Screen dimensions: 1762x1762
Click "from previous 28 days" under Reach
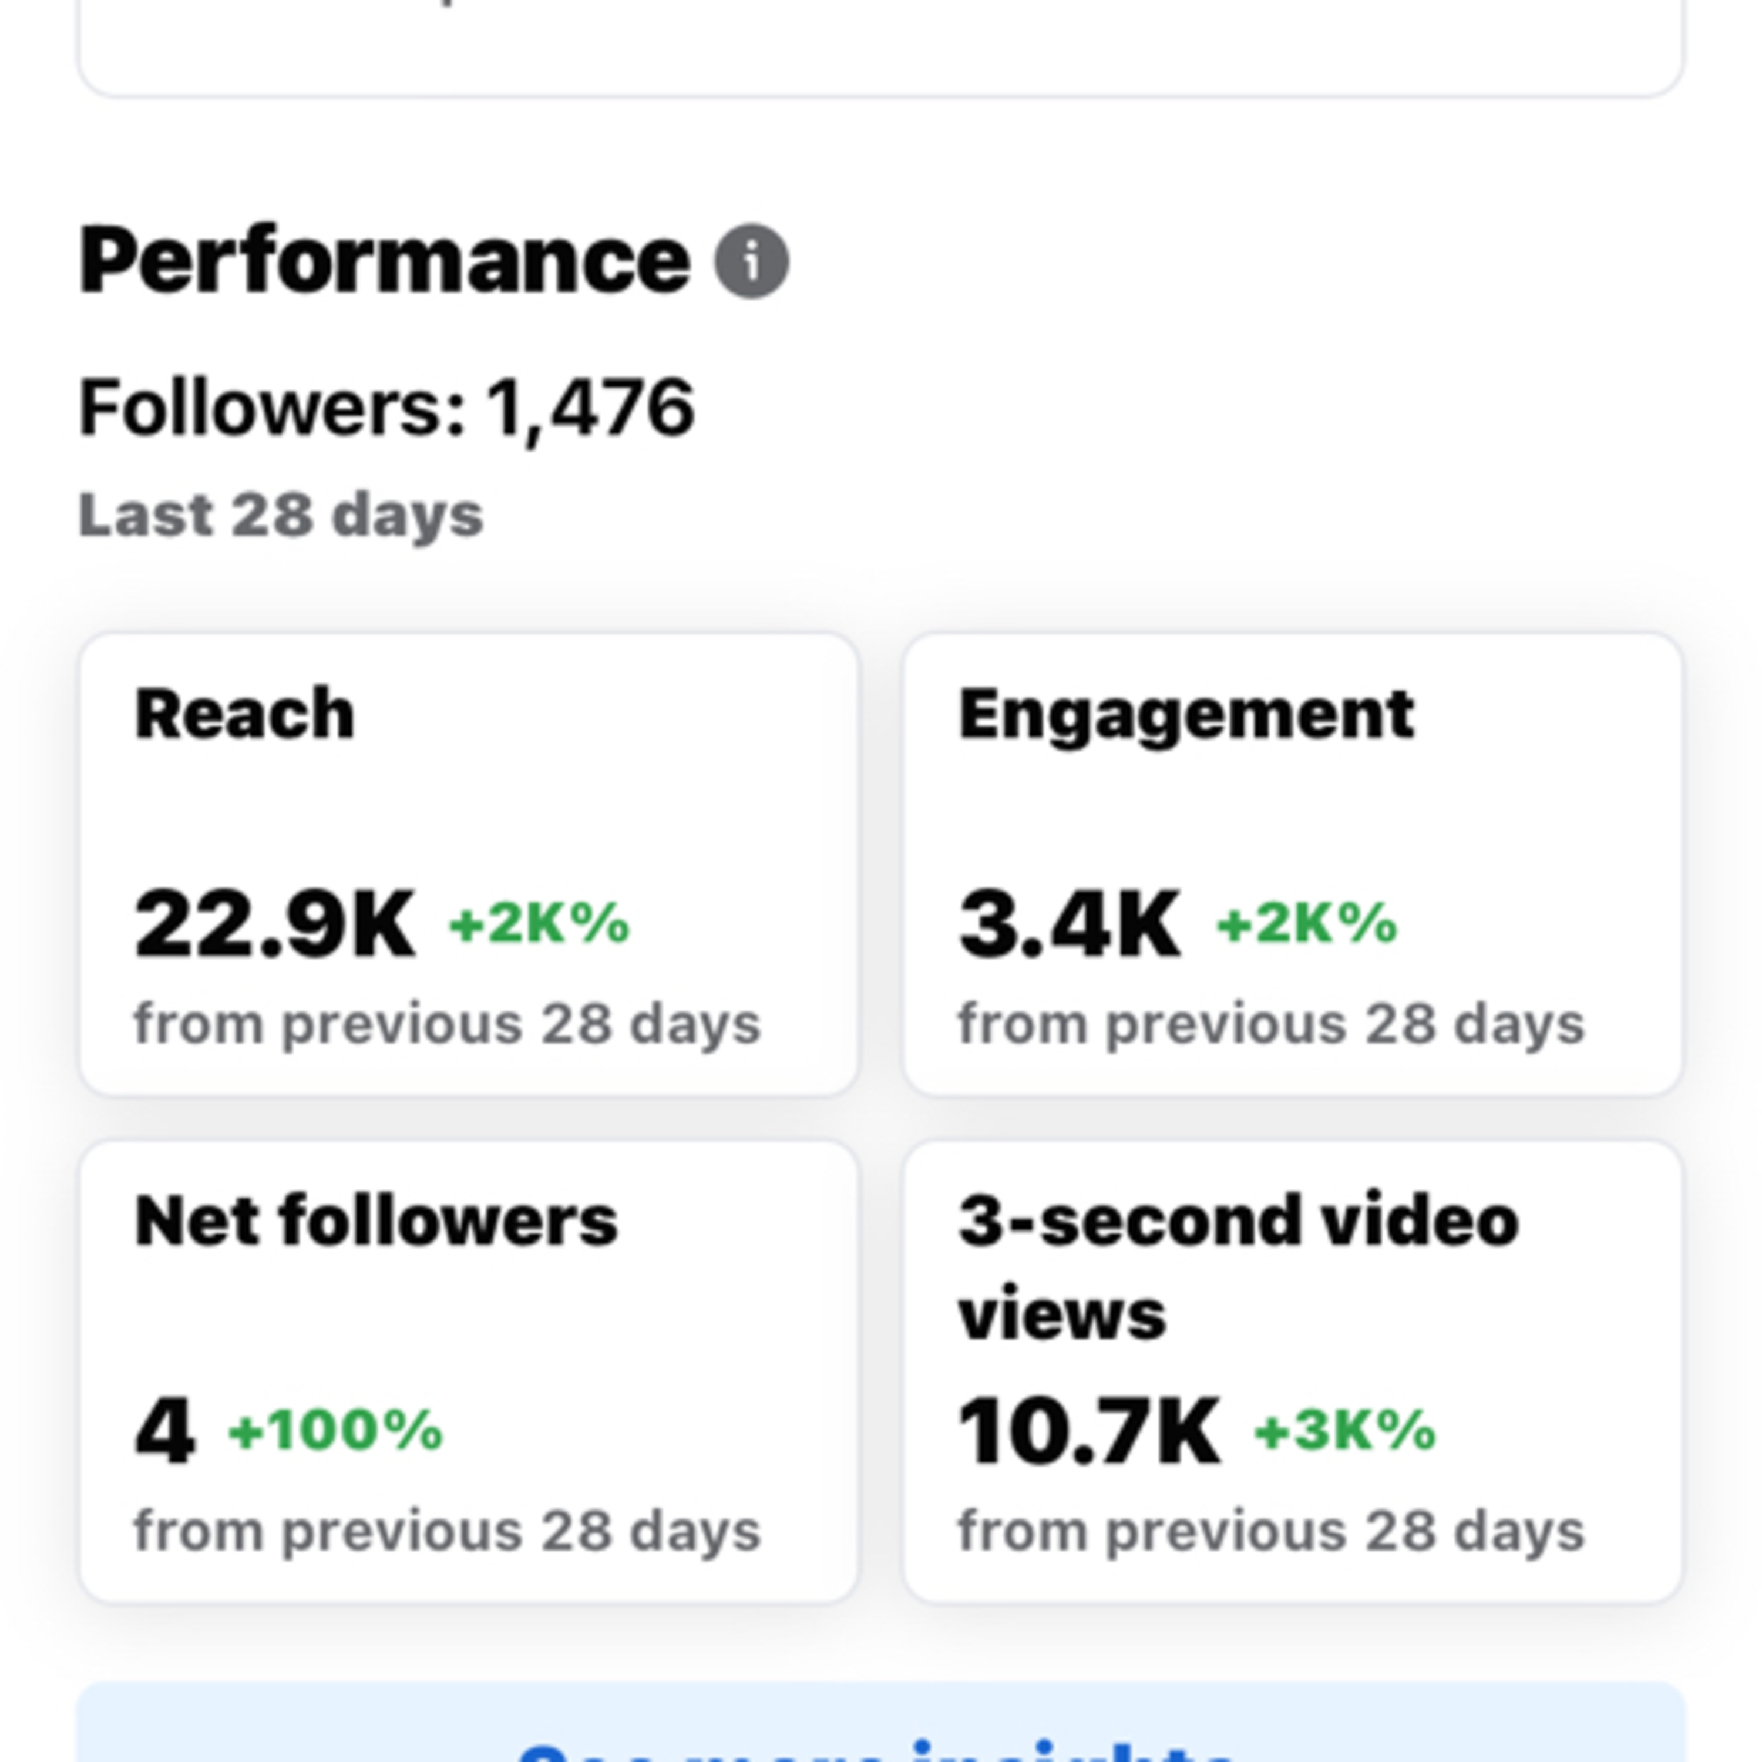click(x=447, y=1024)
